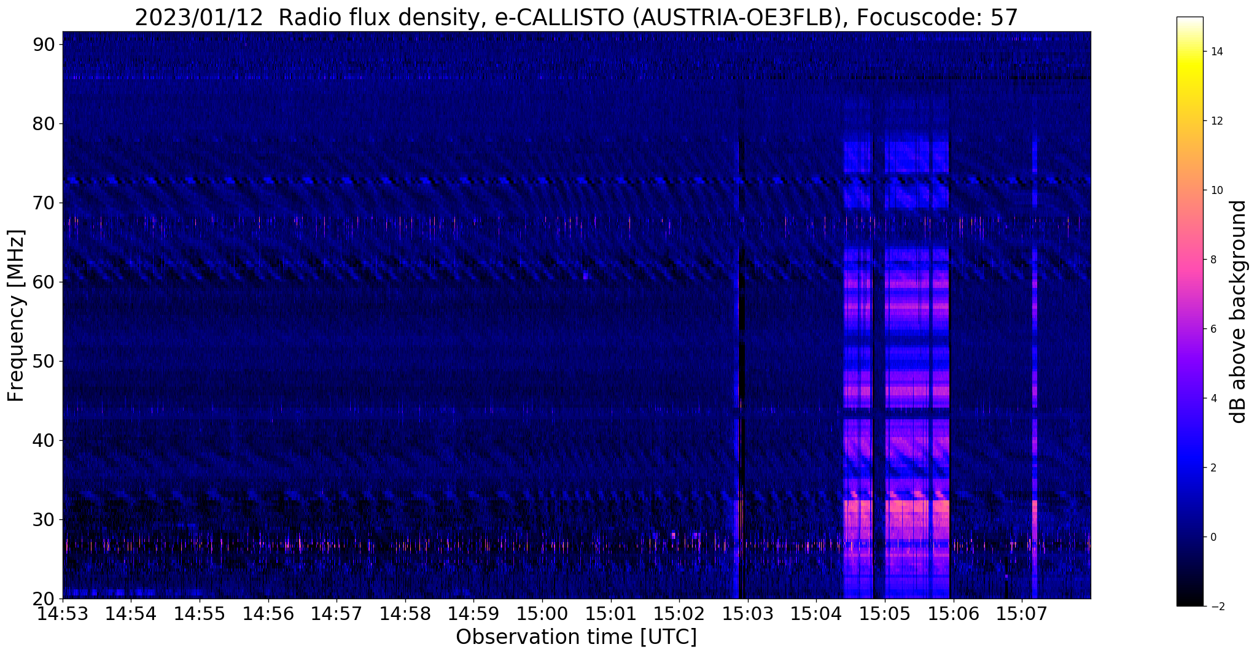Click the 15:01 time tick label
The height and width of the screenshot is (655, 1257).
click(610, 613)
